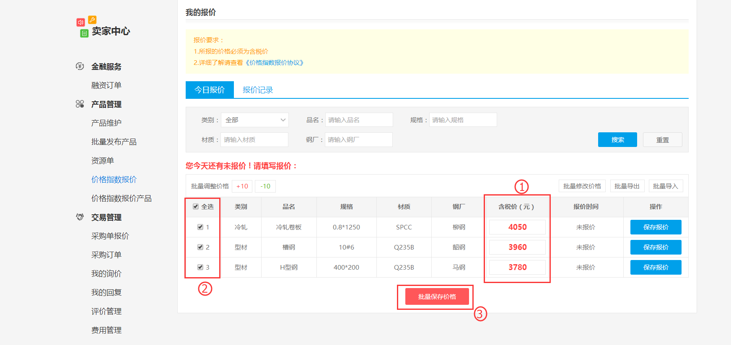731x345 pixels.
Task: Open 资源单 in the sidebar
Action: 103,160
